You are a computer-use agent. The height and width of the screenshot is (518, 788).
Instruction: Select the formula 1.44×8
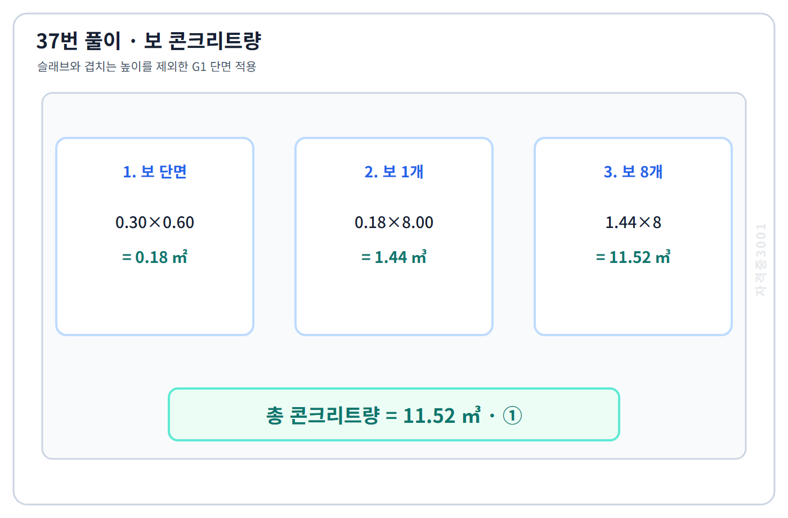click(x=633, y=222)
